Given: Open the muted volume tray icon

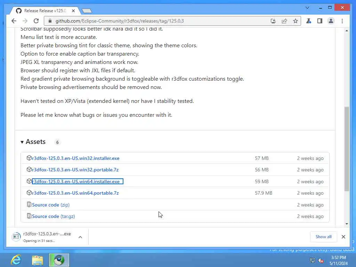Looking at the screenshot, I should click(x=321, y=260).
